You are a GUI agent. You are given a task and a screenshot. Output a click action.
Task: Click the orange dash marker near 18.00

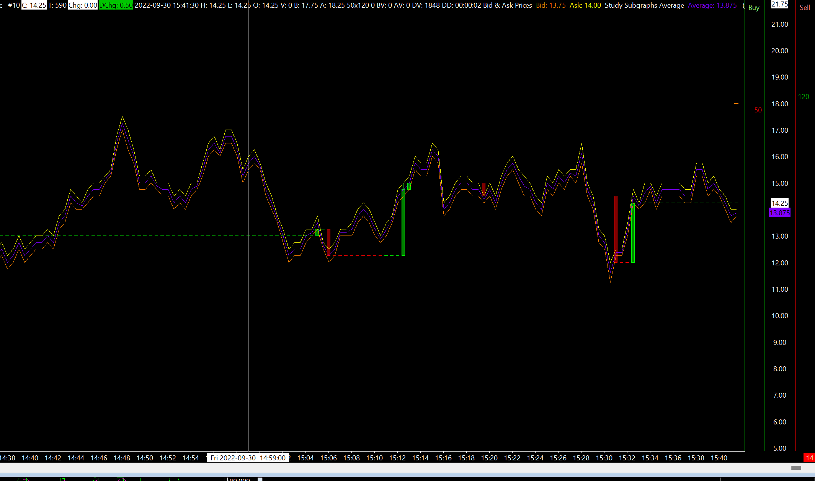(x=736, y=103)
